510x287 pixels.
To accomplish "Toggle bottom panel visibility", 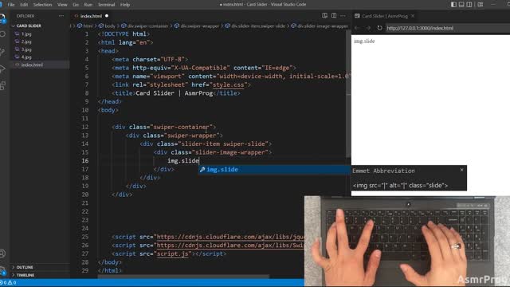I will [x=461, y=5].
